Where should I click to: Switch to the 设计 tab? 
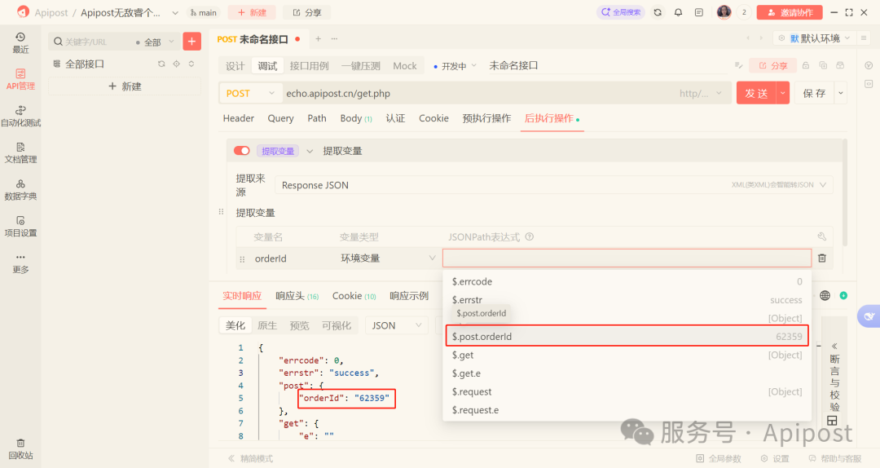[235, 66]
